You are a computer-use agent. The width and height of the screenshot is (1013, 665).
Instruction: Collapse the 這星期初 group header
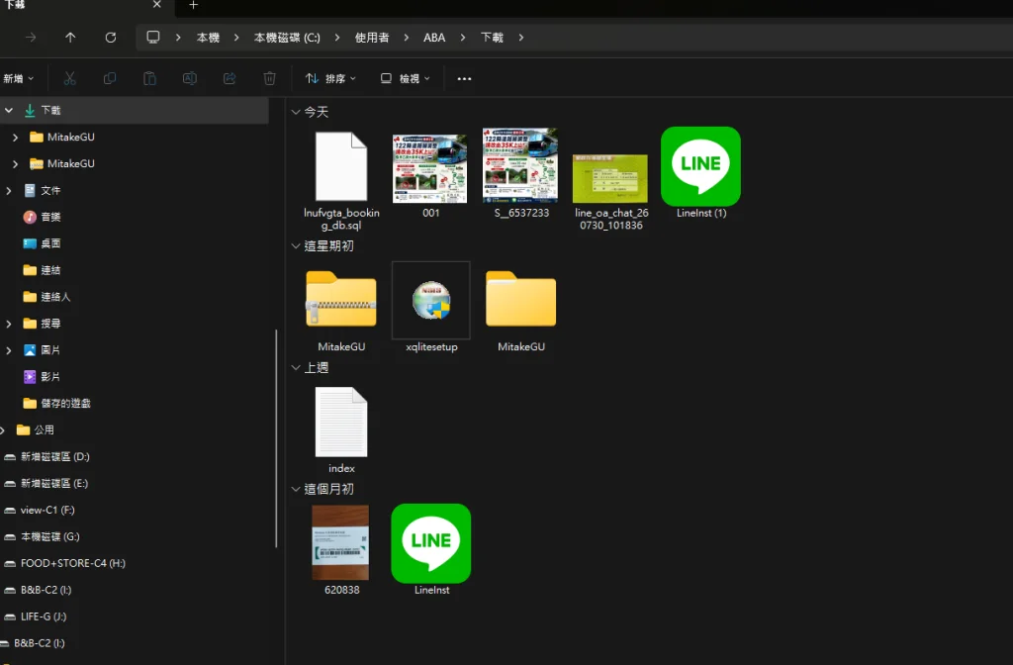[295, 245]
